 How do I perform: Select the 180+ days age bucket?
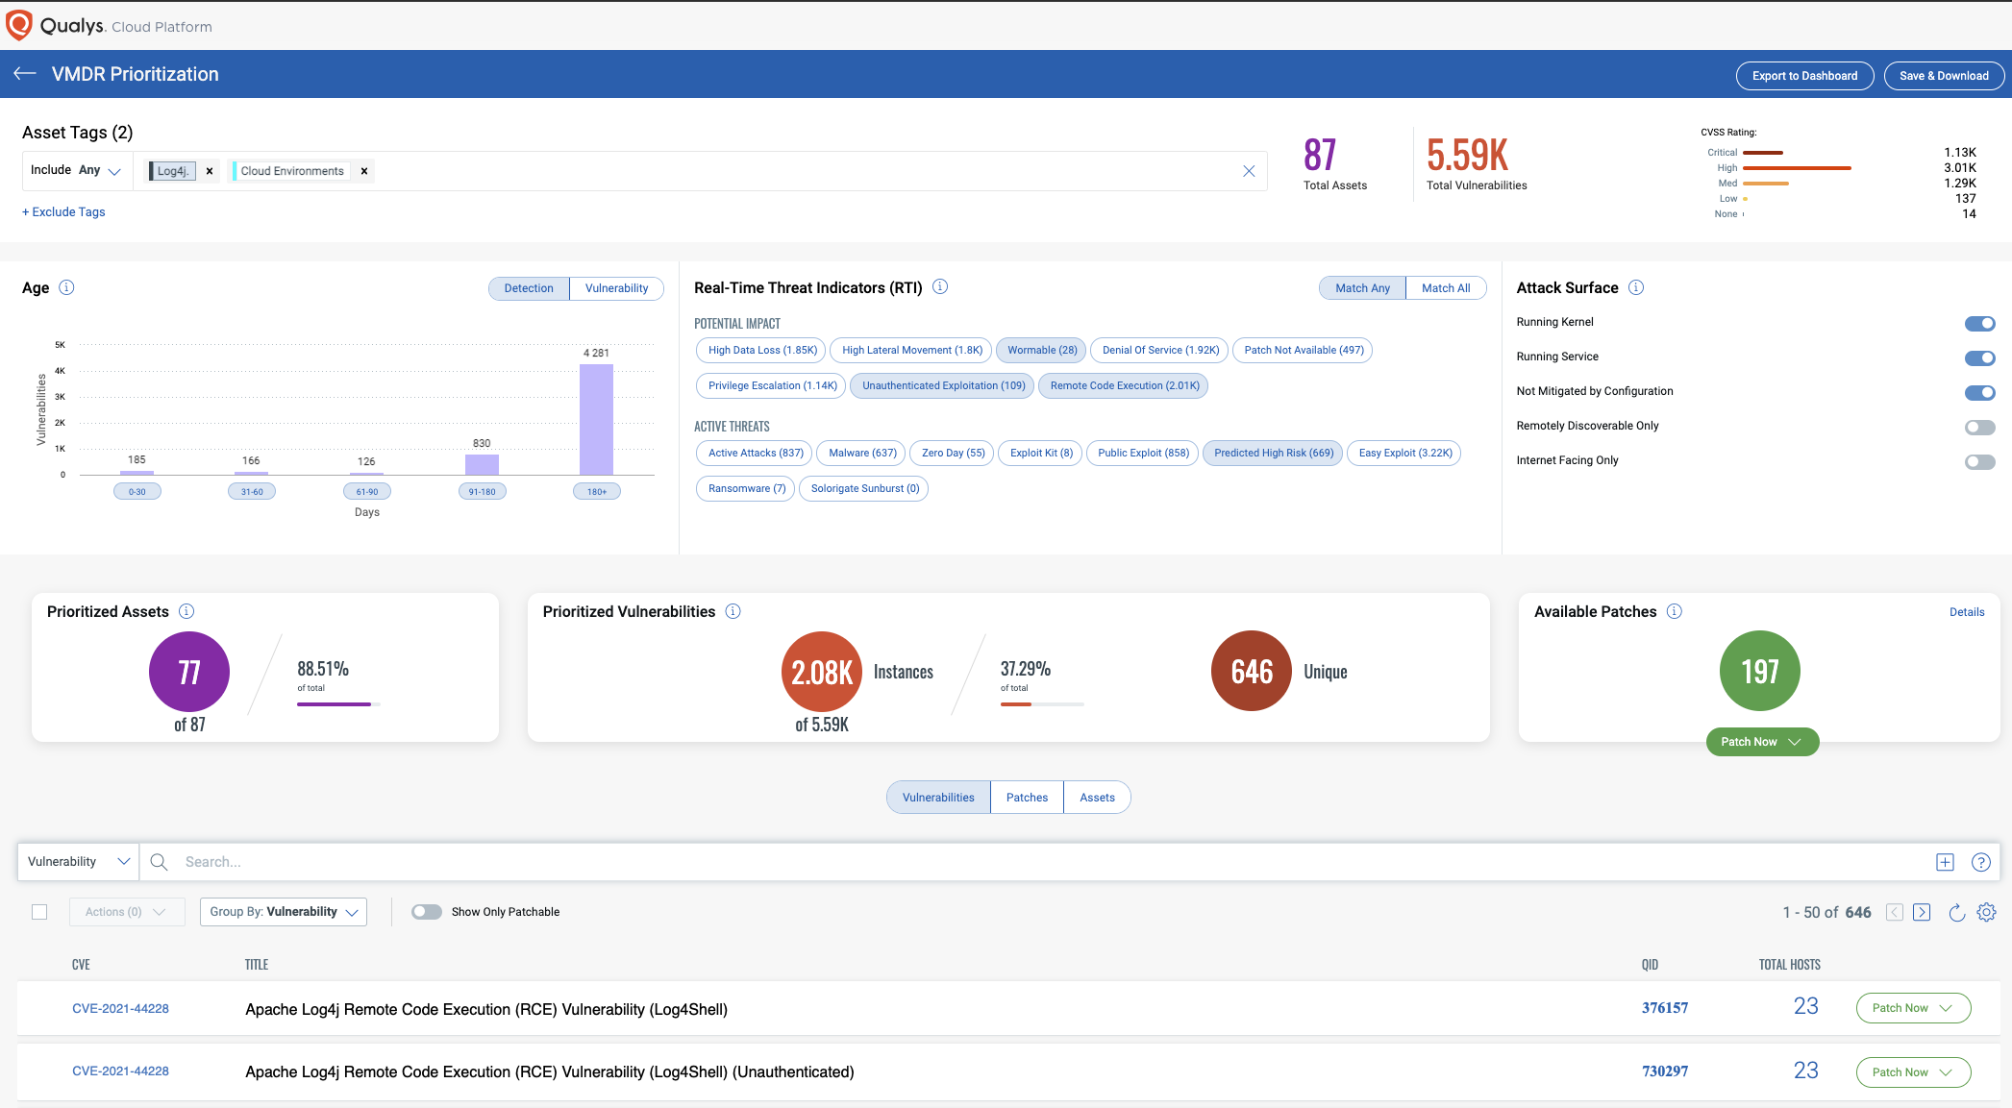click(x=597, y=491)
